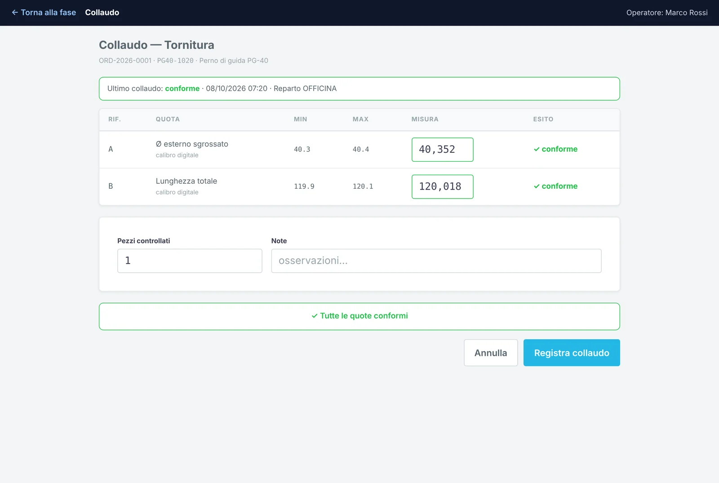Click the Collaudo — Tornitura heading

point(156,45)
